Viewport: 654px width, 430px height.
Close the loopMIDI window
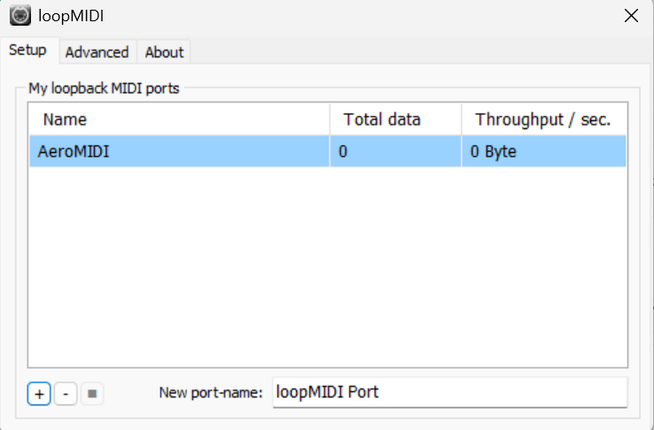[631, 15]
